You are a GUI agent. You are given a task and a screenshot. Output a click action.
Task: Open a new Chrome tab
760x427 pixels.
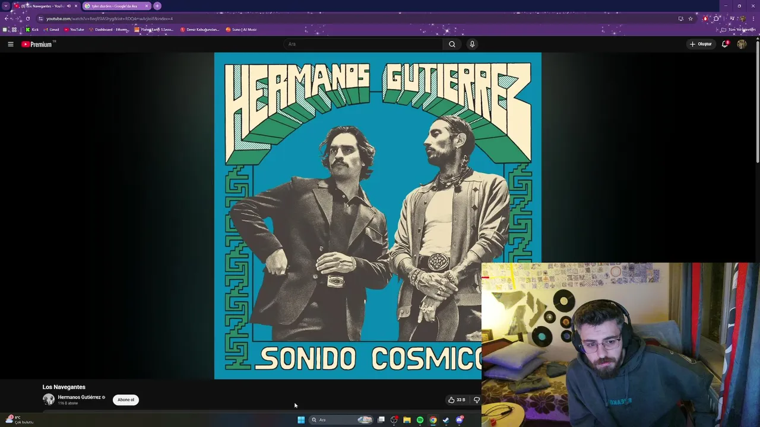tap(157, 6)
